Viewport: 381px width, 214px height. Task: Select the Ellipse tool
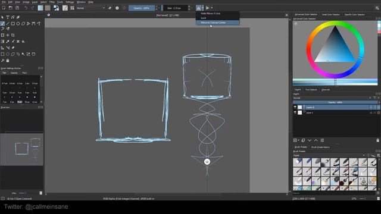click(18, 24)
